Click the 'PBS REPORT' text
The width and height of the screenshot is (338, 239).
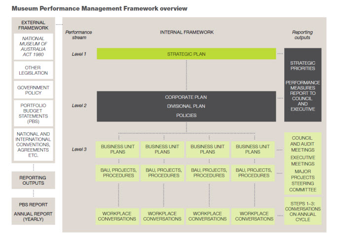tap(33, 205)
